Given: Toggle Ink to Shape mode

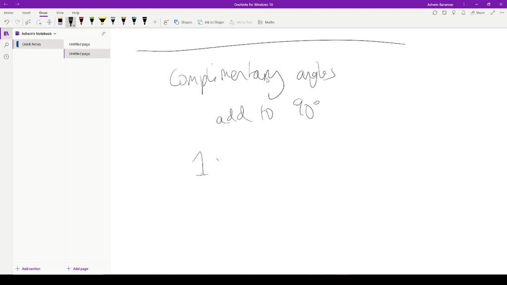Looking at the screenshot, I should [x=210, y=22].
